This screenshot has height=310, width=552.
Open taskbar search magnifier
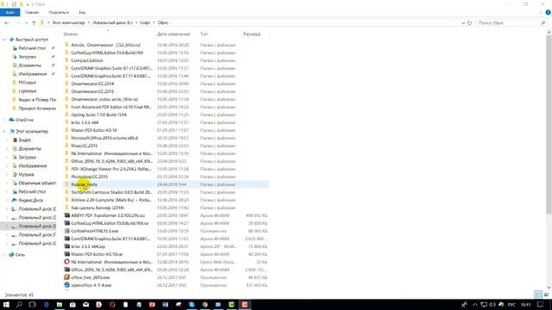(x=19, y=304)
